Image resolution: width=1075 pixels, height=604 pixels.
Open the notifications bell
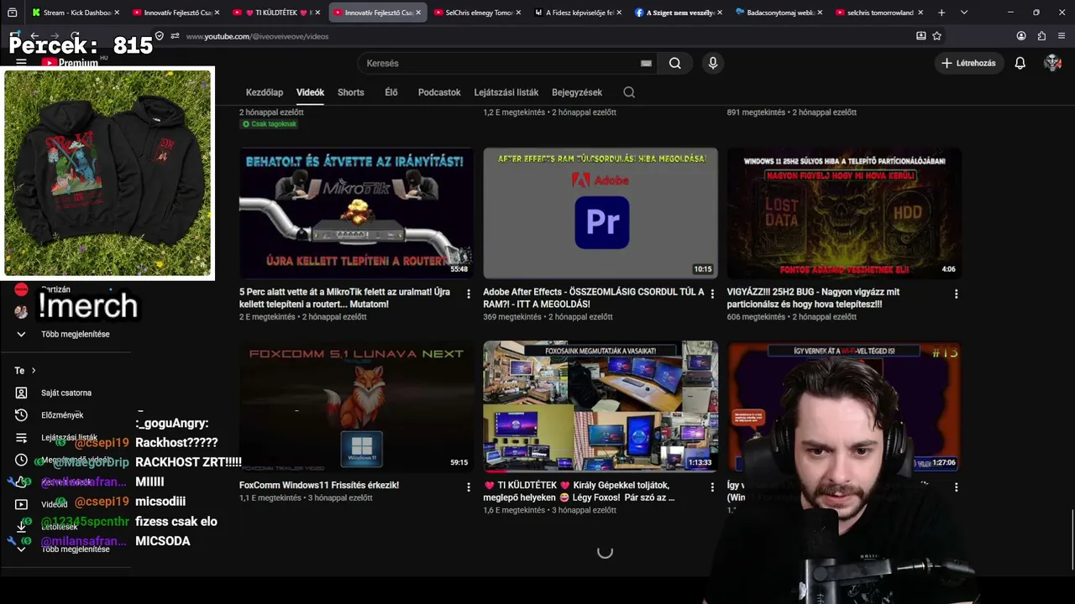click(x=1020, y=63)
